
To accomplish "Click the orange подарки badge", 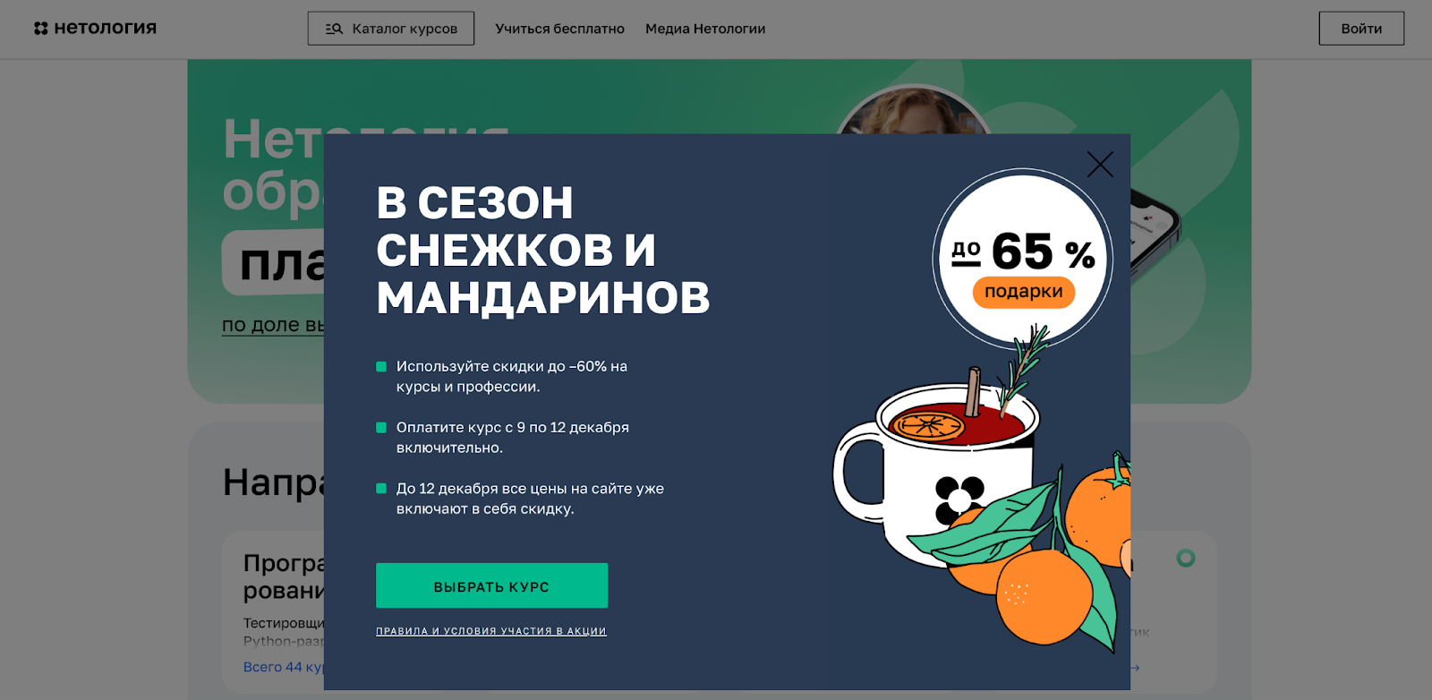I will pos(1024,292).
